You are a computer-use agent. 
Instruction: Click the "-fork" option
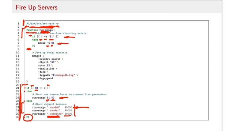42,72
